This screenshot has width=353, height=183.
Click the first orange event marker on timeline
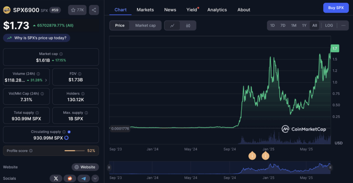(x=252, y=156)
